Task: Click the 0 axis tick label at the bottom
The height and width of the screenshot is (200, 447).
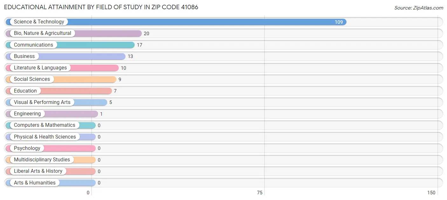Action: point(88,193)
